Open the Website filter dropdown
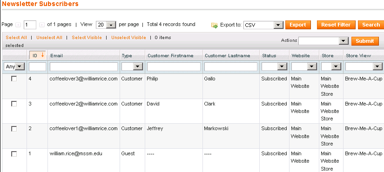 [304, 66]
